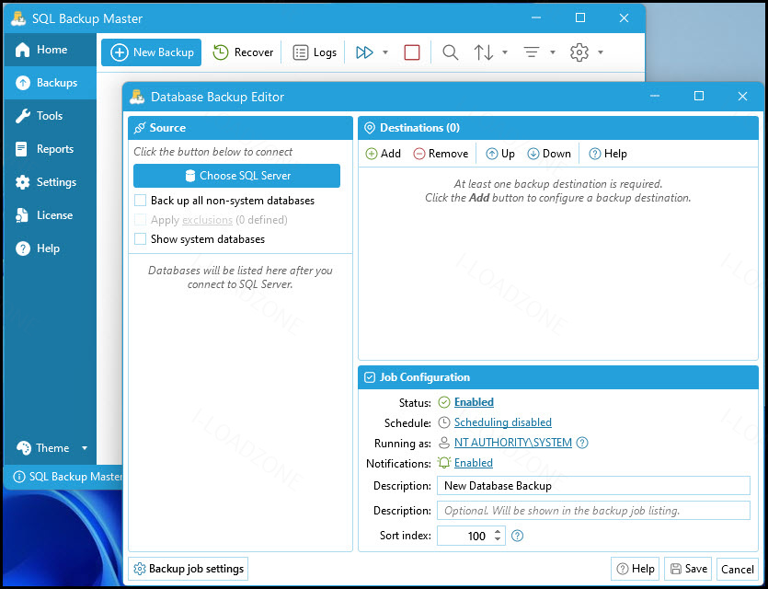Click the Source panel plug icon
Image resolution: width=768 pixels, height=589 pixels.
tap(140, 128)
